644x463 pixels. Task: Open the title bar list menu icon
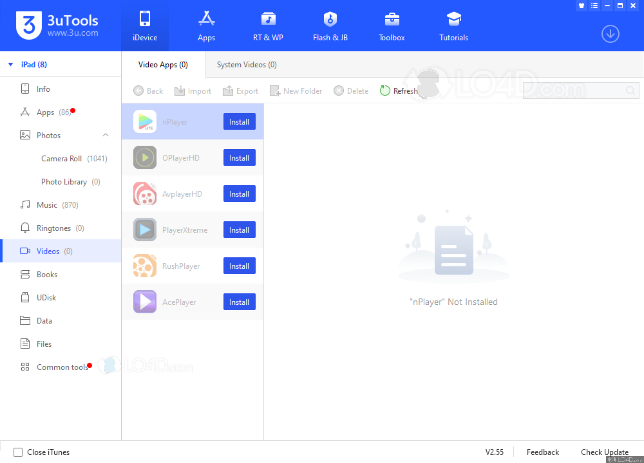point(594,5)
